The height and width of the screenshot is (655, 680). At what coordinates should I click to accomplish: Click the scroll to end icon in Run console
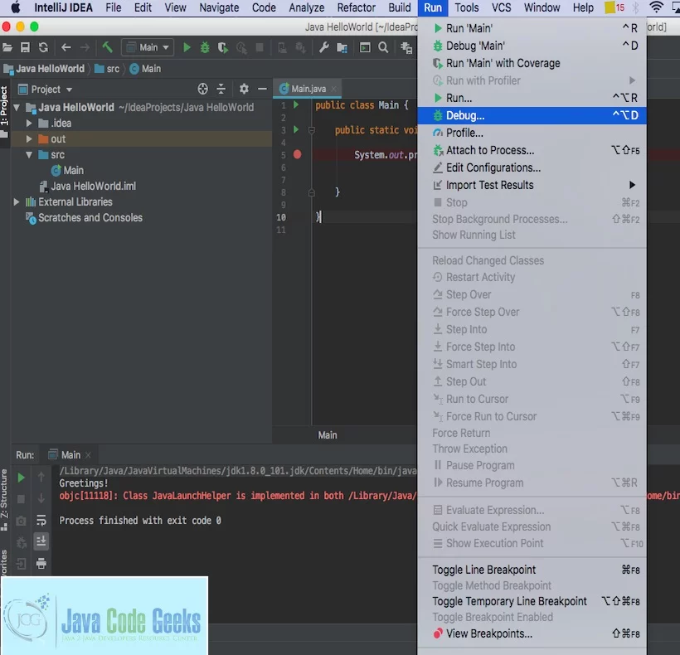pyautogui.click(x=41, y=541)
